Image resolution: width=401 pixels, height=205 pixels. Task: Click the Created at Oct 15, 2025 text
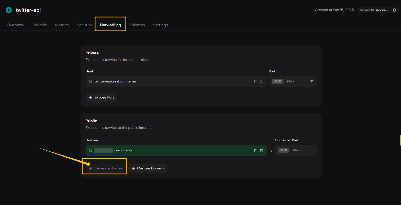(334, 10)
